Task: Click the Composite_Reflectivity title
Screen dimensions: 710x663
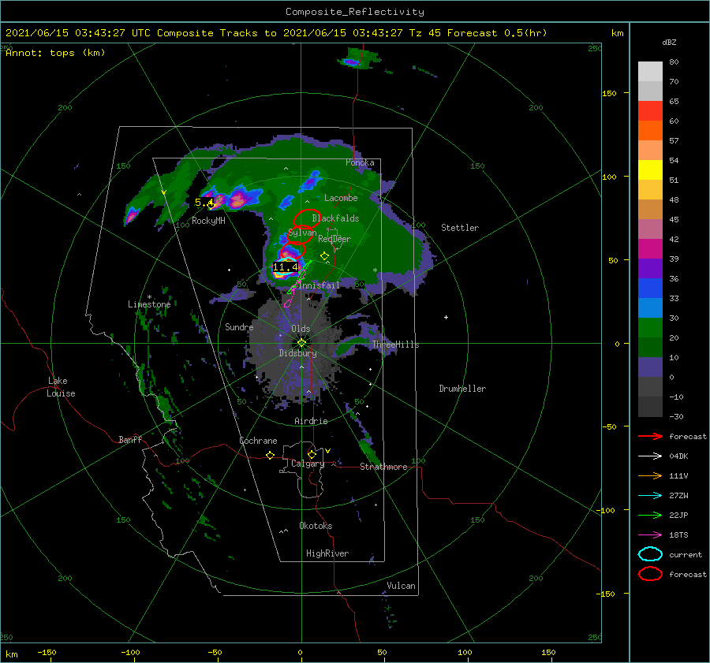Action: pyautogui.click(x=354, y=12)
